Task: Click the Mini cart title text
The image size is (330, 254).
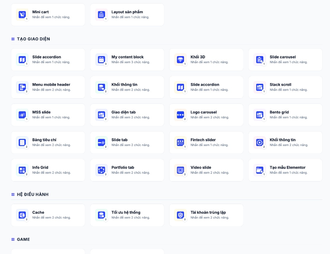Action: click(40, 12)
